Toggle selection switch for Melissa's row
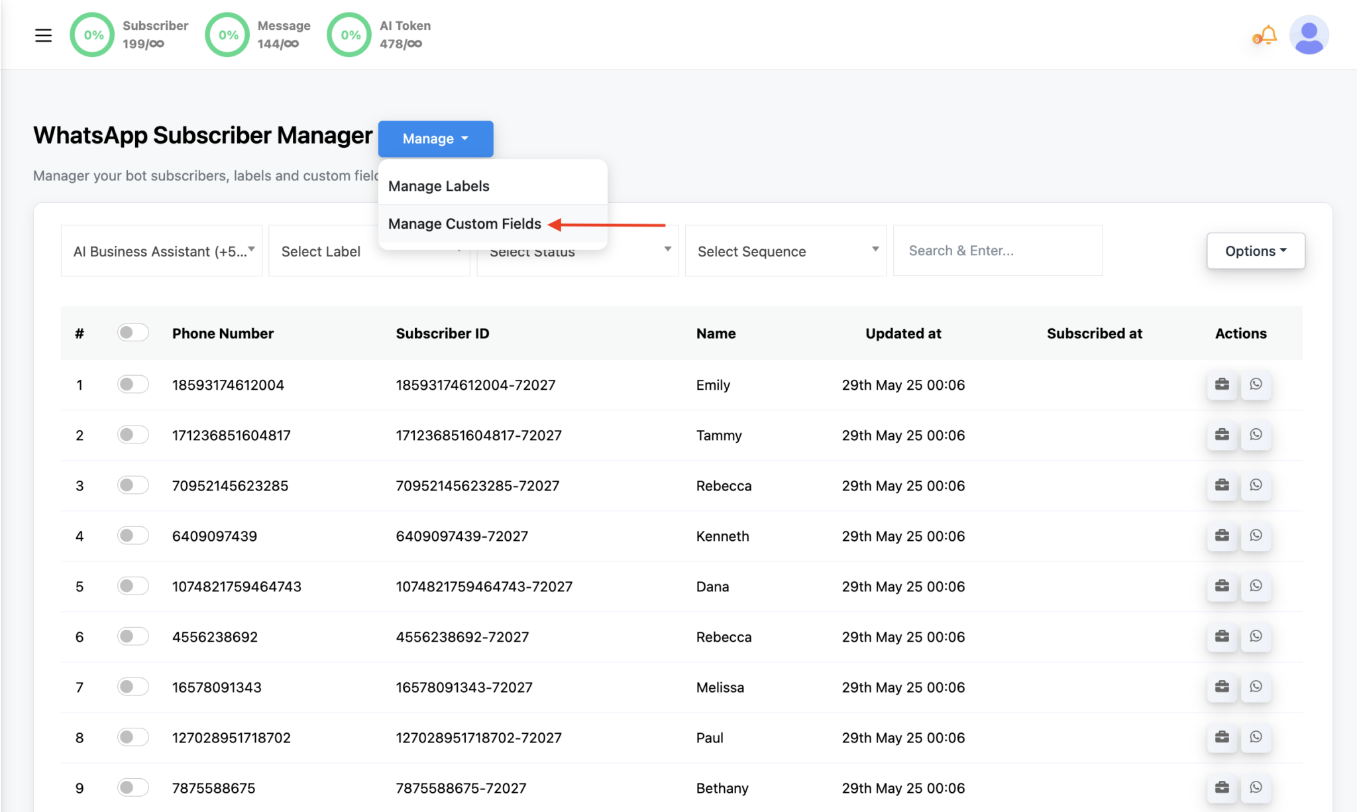This screenshot has height=812, width=1357. (133, 686)
